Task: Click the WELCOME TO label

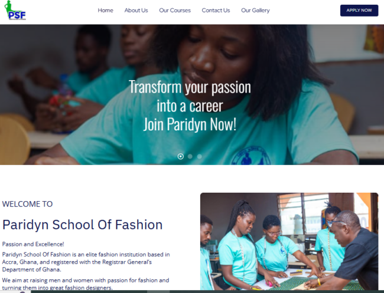Action: coord(27,204)
